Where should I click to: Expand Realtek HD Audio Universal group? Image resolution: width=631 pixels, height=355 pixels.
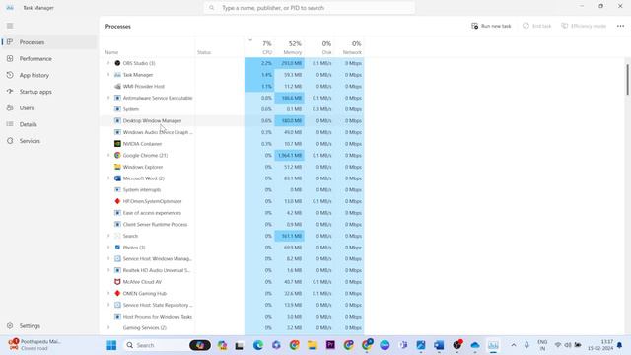point(107,270)
